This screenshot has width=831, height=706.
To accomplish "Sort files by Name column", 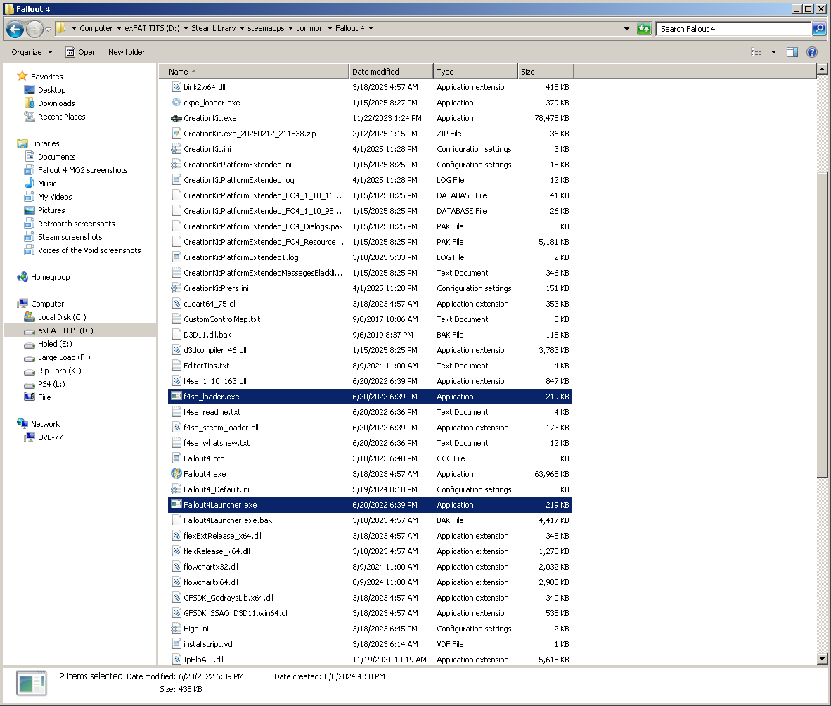I will [253, 72].
